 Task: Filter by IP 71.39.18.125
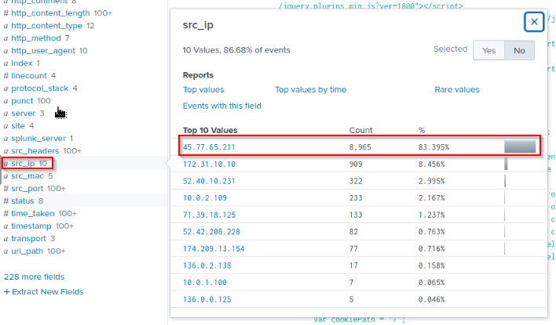(209, 215)
